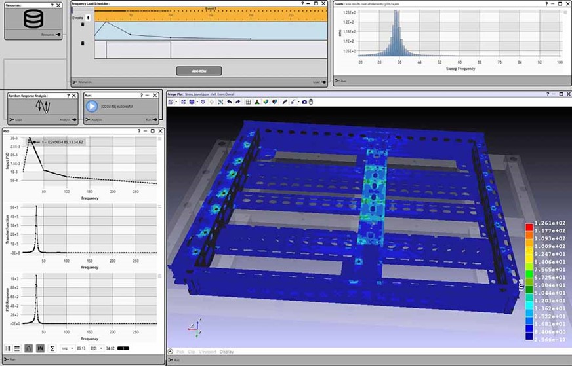Open the Display menu below the fringe plot
572x366 pixels.
click(226, 352)
